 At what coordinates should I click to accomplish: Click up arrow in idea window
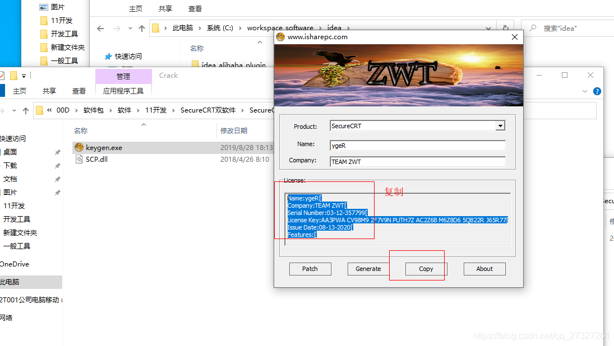click(x=142, y=28)
